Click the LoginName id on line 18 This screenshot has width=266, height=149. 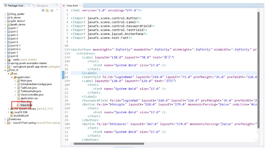coord(125,77)
